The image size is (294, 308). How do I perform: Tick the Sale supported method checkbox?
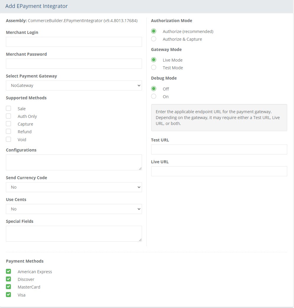coord(9,108)
